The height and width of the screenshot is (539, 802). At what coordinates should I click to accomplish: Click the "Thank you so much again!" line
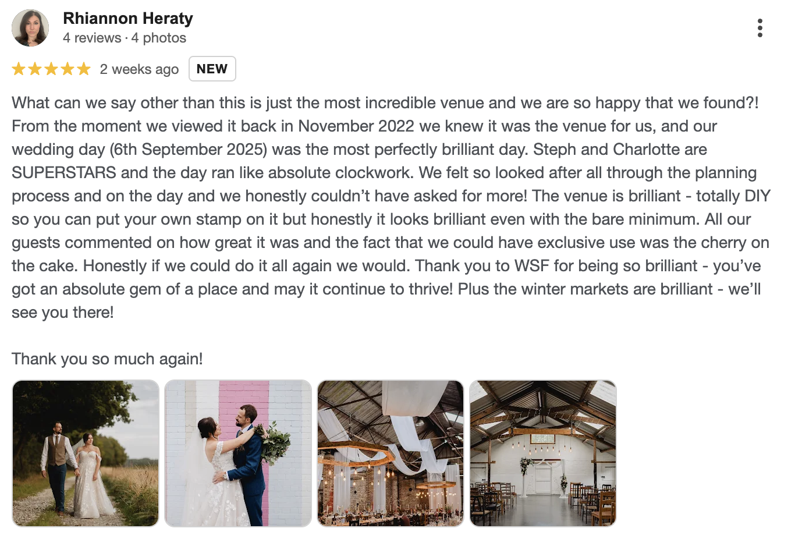pos(107,359)
